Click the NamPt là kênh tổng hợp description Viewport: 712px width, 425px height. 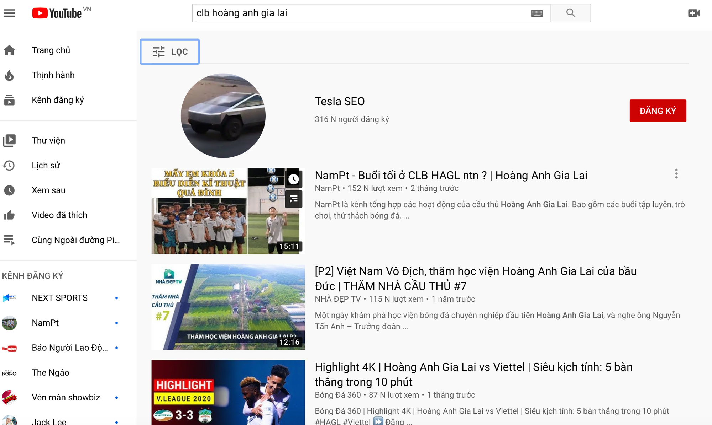pyautogui.click(x=500, y=210)
